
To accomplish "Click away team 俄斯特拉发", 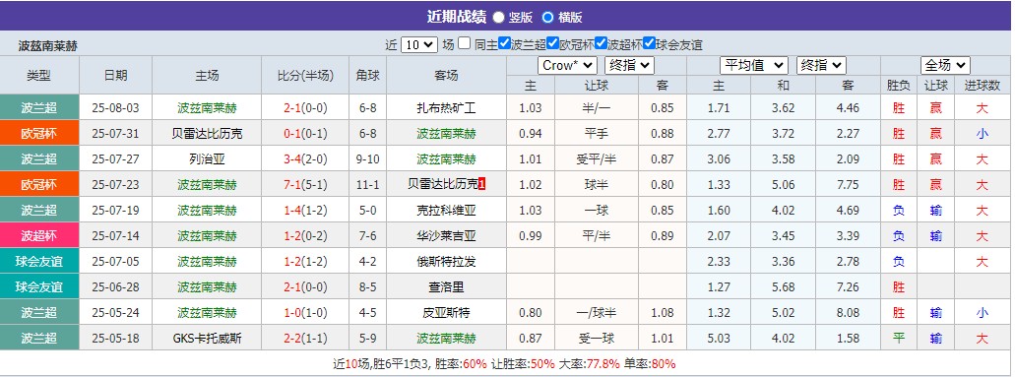I will click(446, 262).
